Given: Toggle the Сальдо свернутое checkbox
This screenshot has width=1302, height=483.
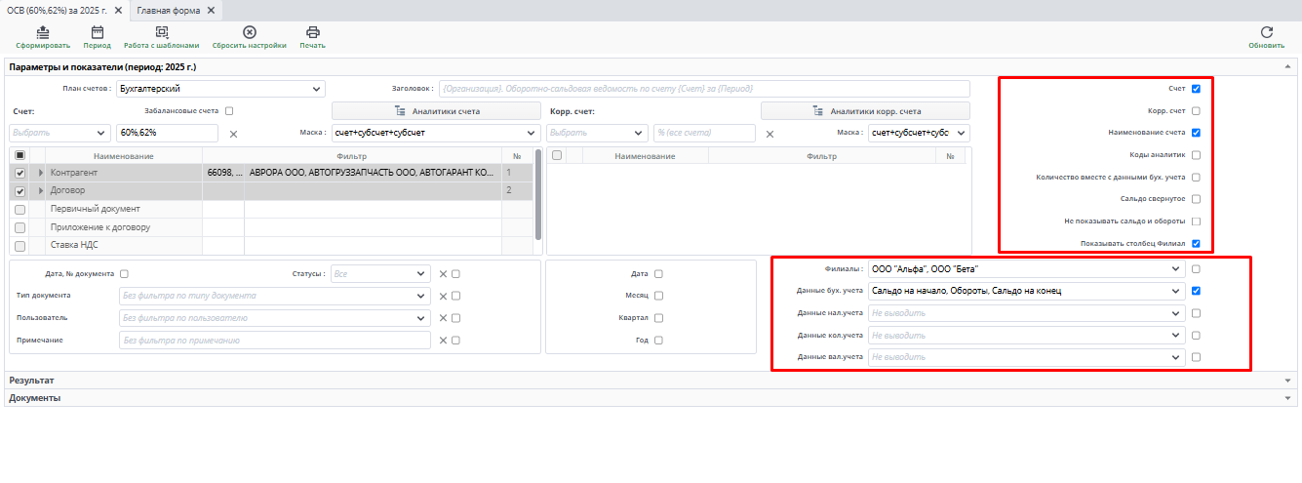Looking at the screenshot, I should (1196, 199).
